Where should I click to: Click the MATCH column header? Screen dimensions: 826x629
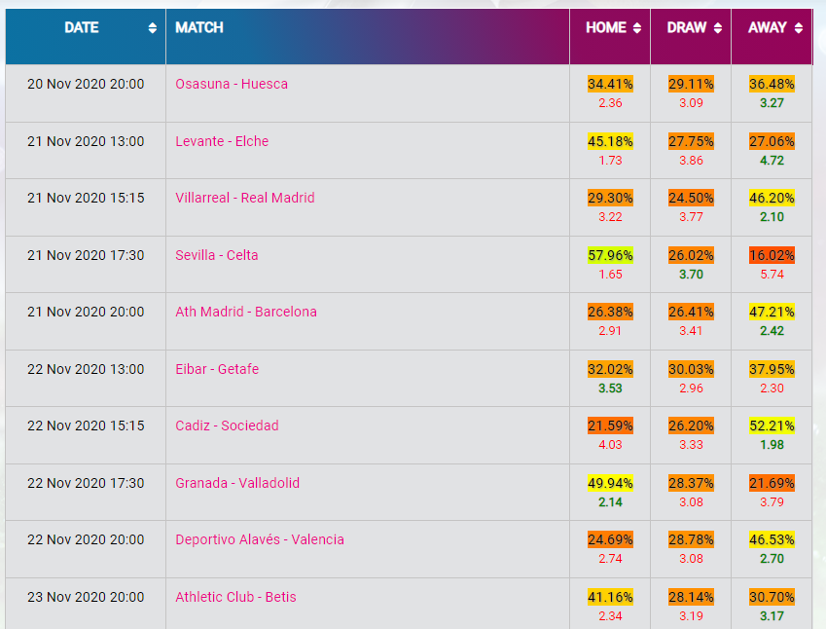tap(199, 27)
